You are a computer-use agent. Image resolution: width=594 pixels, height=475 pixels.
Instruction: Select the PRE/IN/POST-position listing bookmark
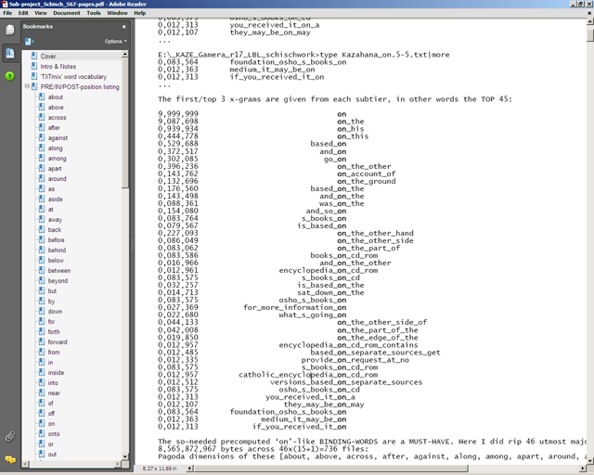(x=80, y=86)
